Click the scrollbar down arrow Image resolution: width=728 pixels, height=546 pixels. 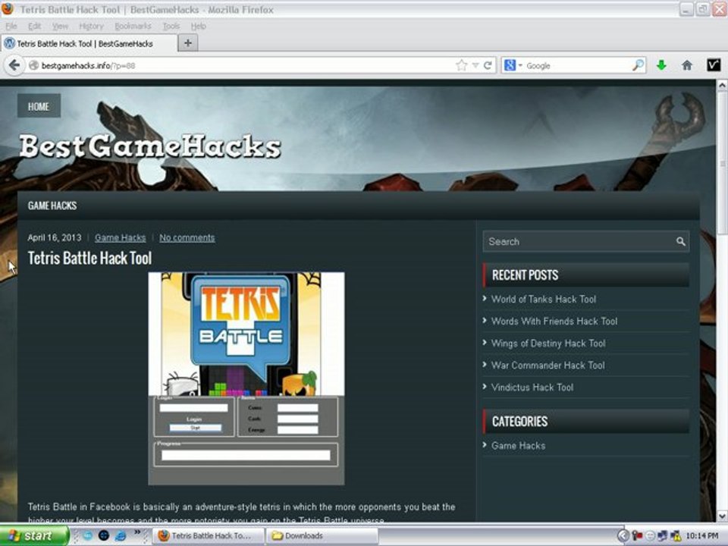(722, 516)
